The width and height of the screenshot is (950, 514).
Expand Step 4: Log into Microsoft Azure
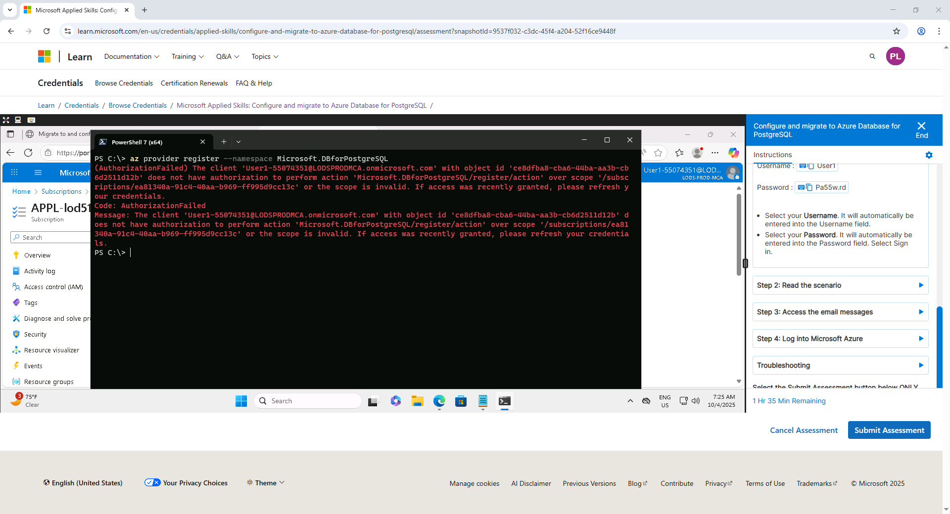pos(840,339)
